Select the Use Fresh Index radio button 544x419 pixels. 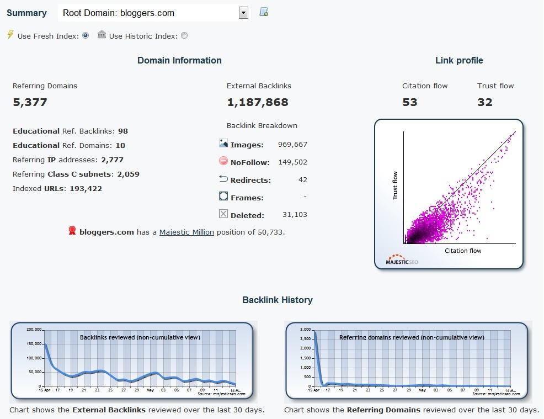point(86,35)
